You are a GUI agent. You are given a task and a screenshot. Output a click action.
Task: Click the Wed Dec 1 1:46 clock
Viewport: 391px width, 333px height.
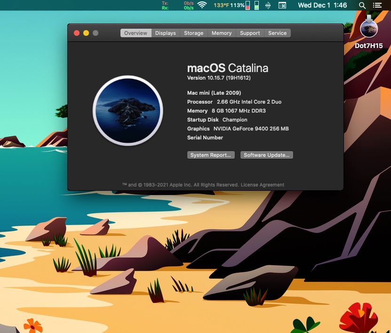click(322, 5)
